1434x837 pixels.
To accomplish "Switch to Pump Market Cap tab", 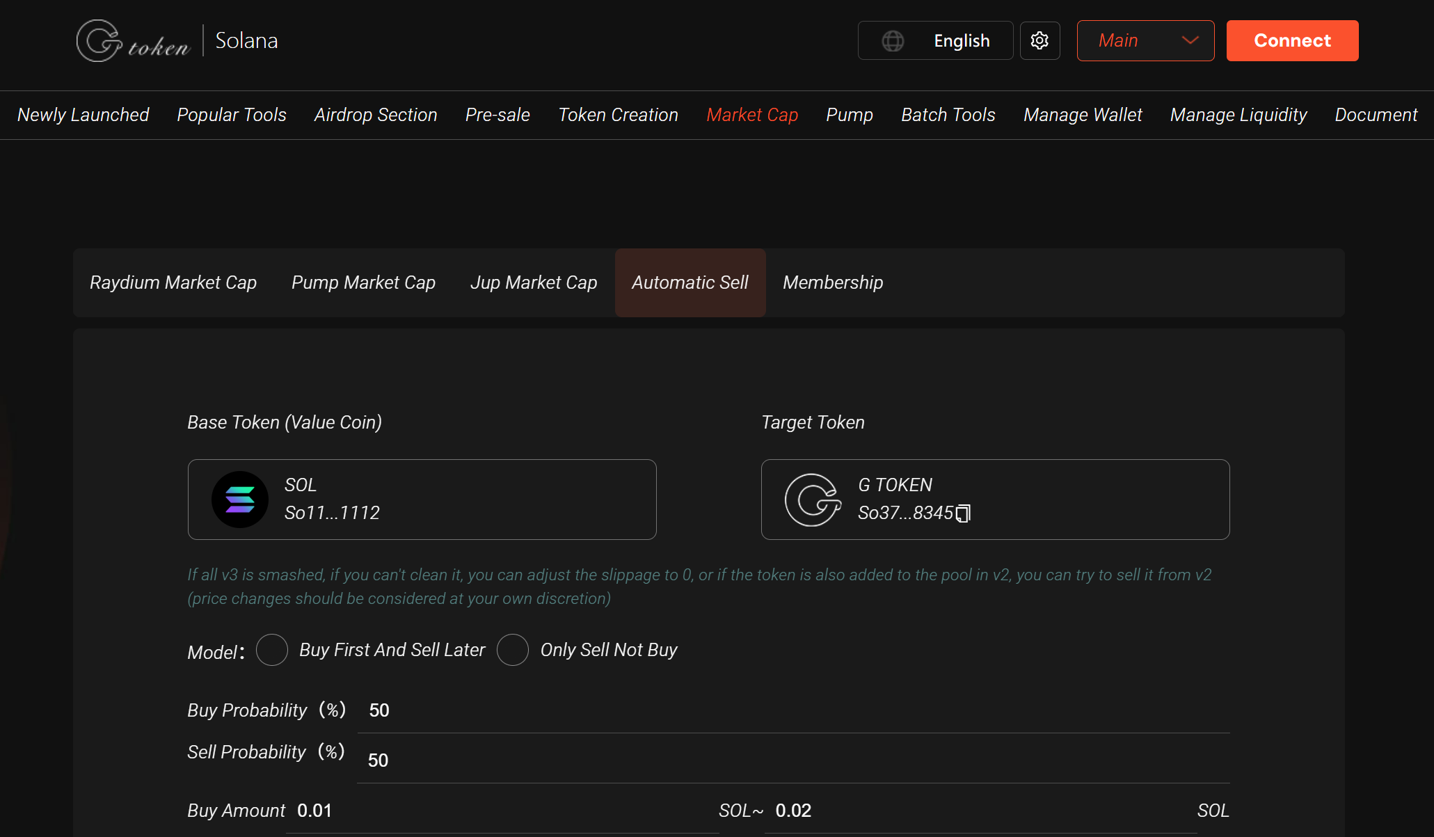I will [363, 282].
